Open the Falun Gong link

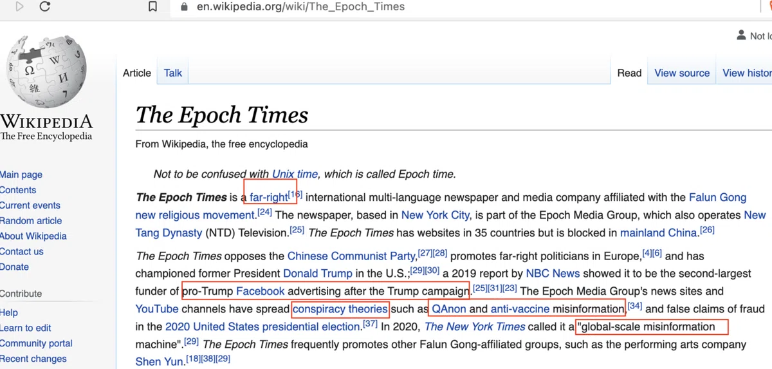[717, 197]
